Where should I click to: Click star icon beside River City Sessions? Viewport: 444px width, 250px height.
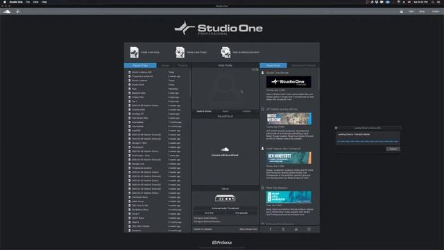[262, 187]
